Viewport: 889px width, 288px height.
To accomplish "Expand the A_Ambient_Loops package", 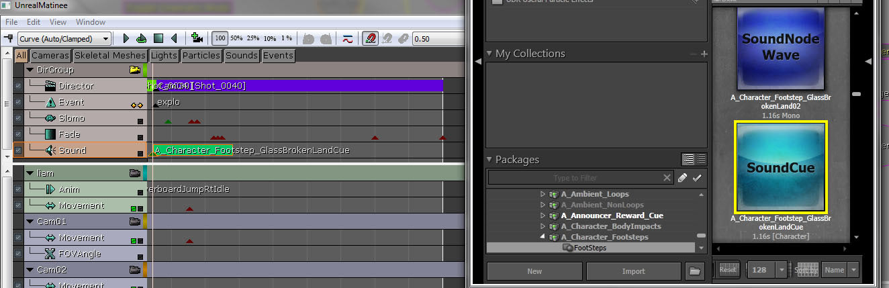I will point(543,195).
